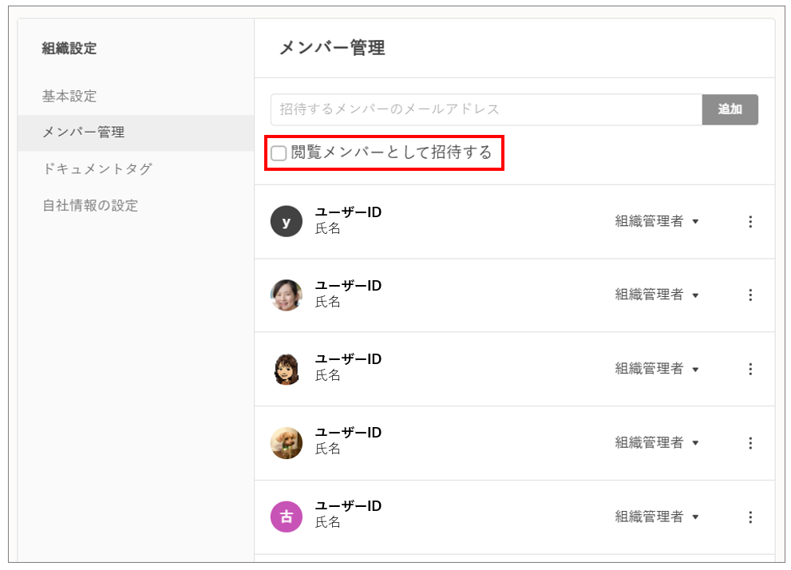Click the purple '古' avatar icon
This screenshot has height=570, width=791.
click(x=287, y=517)
